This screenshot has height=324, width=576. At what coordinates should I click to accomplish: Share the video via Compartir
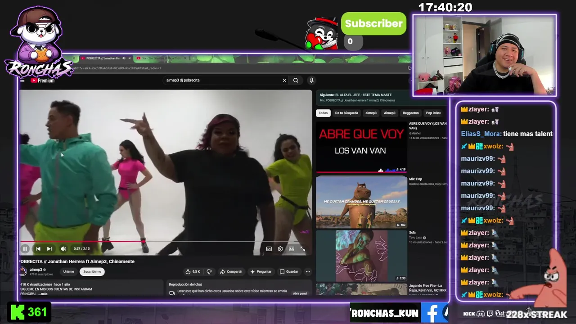[231, 271]
